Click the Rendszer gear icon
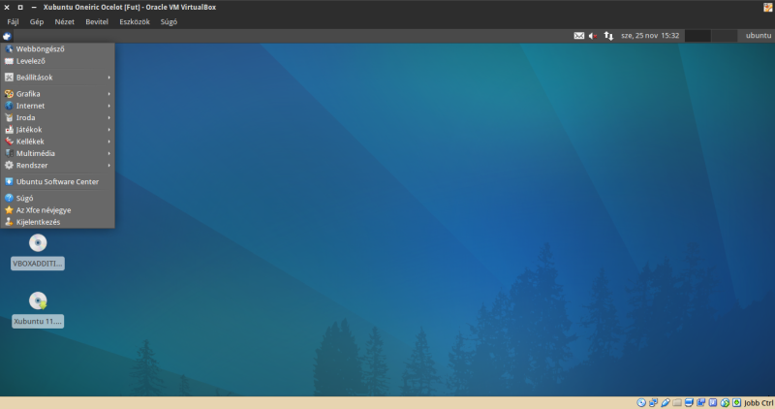 tap(9, 165)
